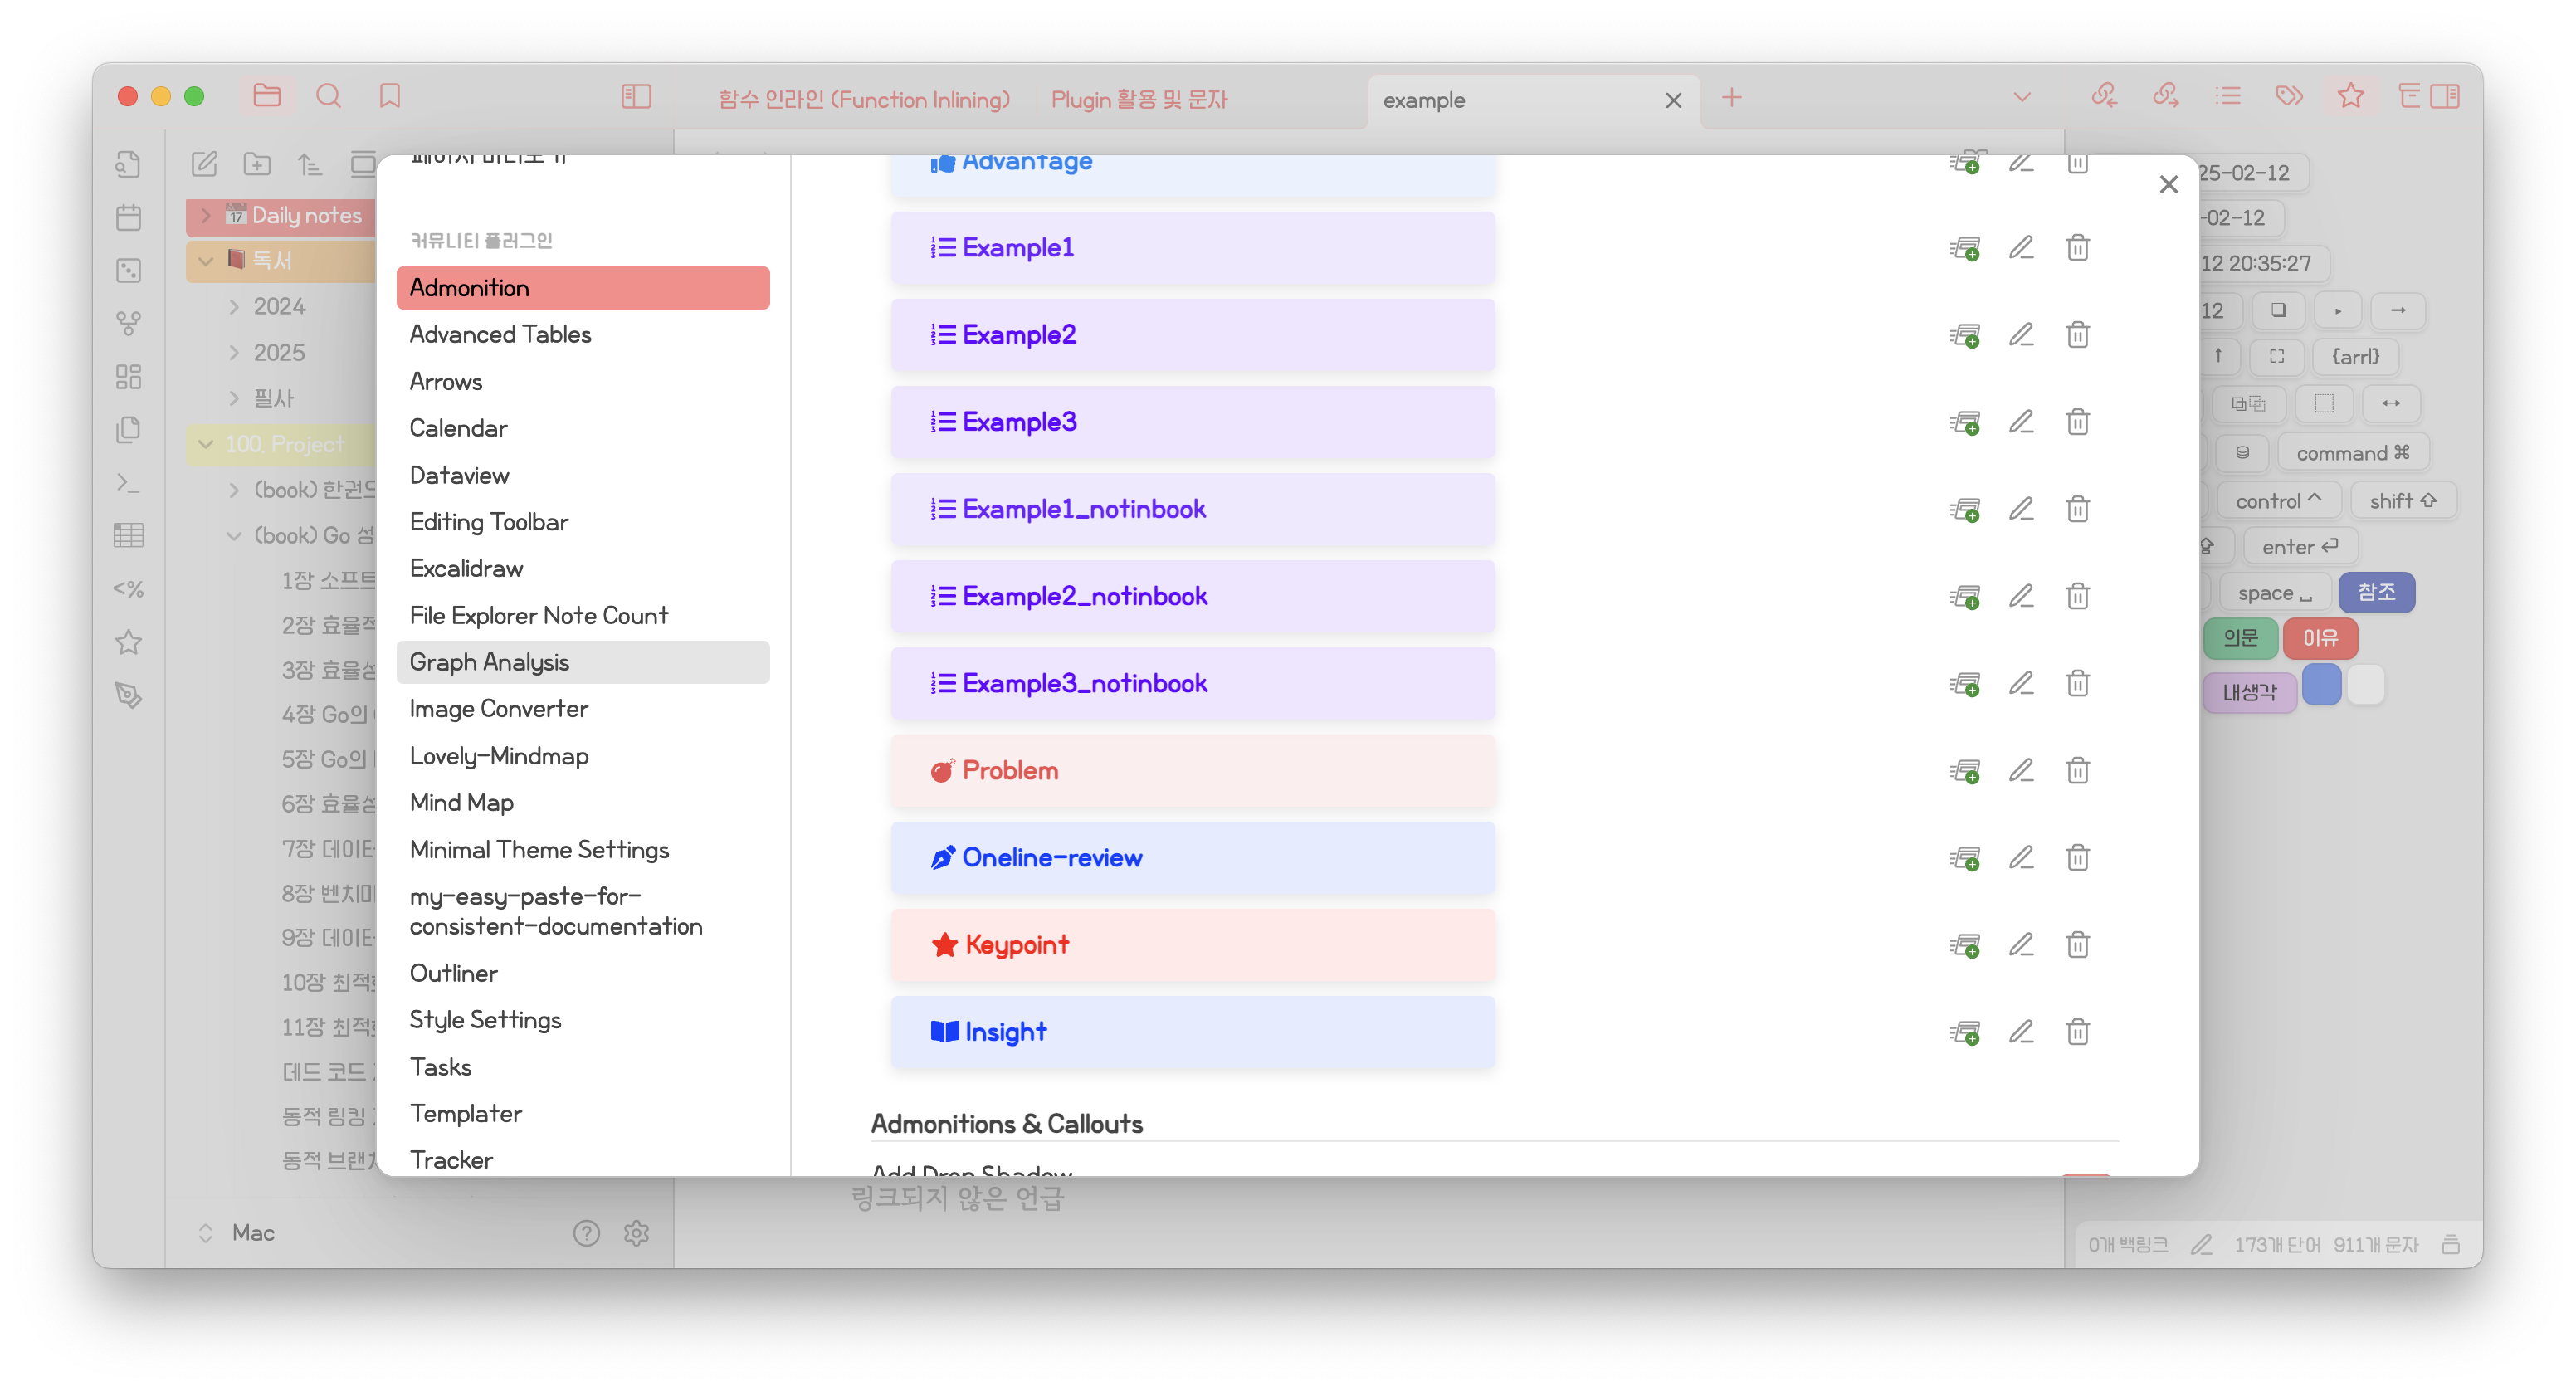2576x1391 pixels.
Task: Close the example tab
Action: tap(1673, 100)
